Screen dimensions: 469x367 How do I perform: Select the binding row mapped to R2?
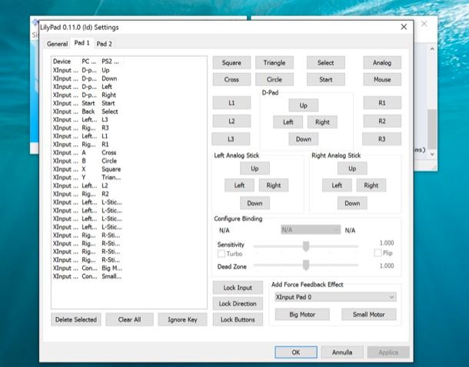[129, 194]
